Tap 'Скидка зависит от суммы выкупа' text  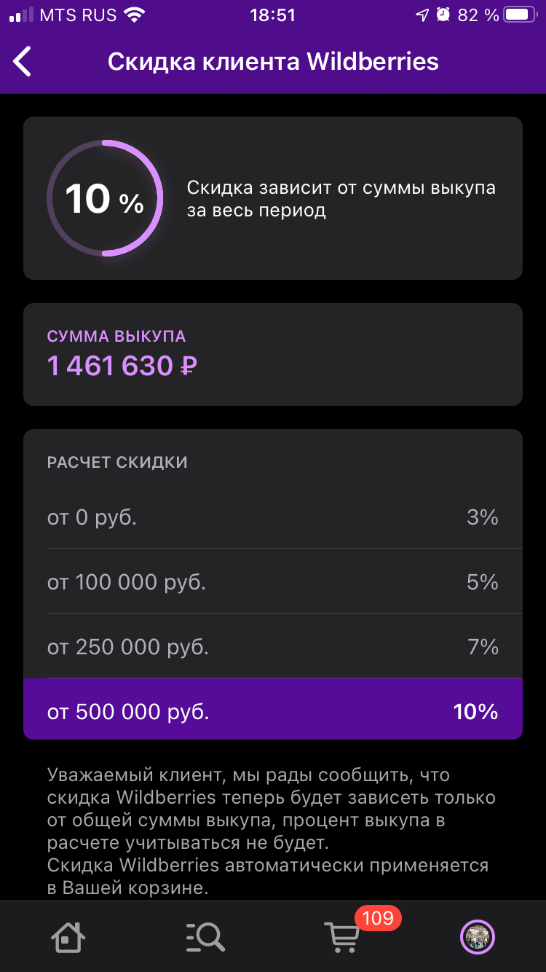point(341,199)
